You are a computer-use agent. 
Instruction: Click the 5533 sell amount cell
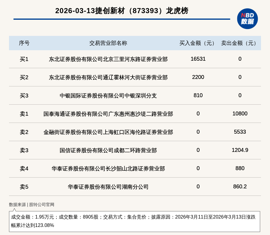click(x=240, y=132)
